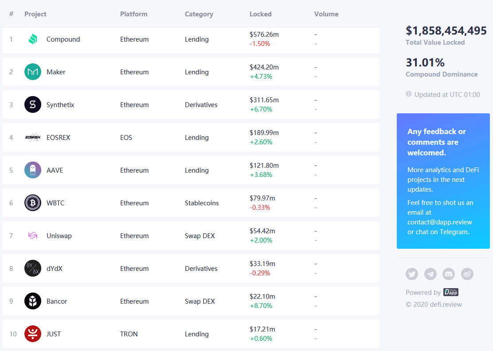The height and width of the screenshot is (351, 493).
Task: Sort table by Locked column header
Action: click(x=260, y=14)
